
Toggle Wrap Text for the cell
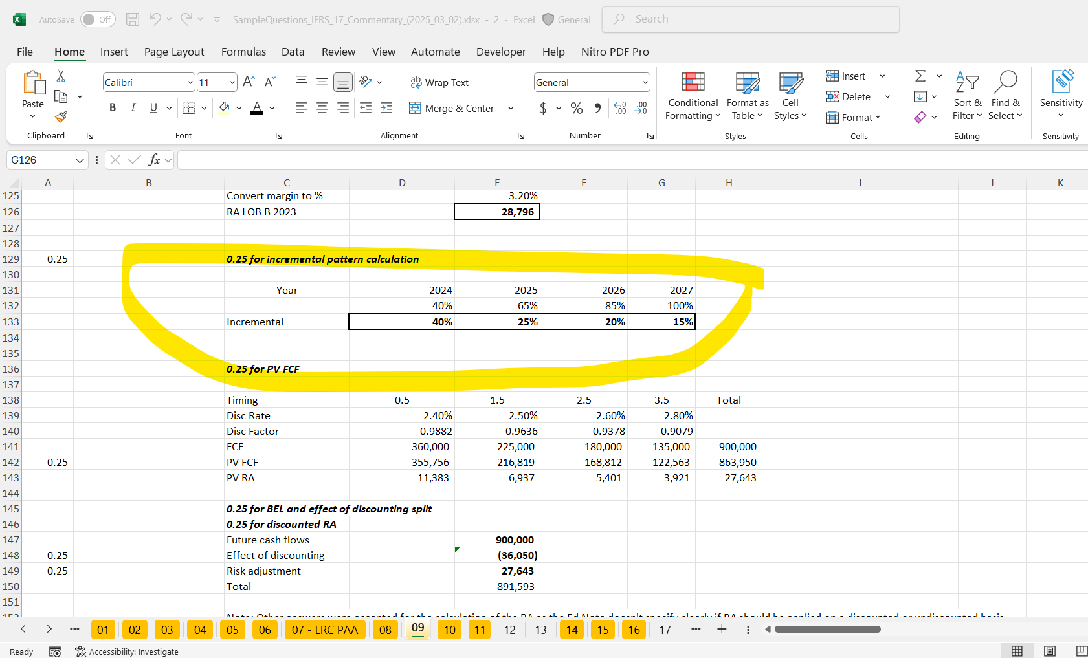[x=439, y=83]
